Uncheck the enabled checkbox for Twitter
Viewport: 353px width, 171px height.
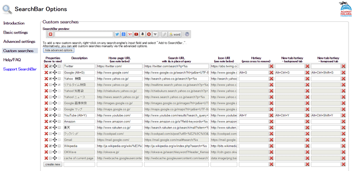(x=51, y=66)
